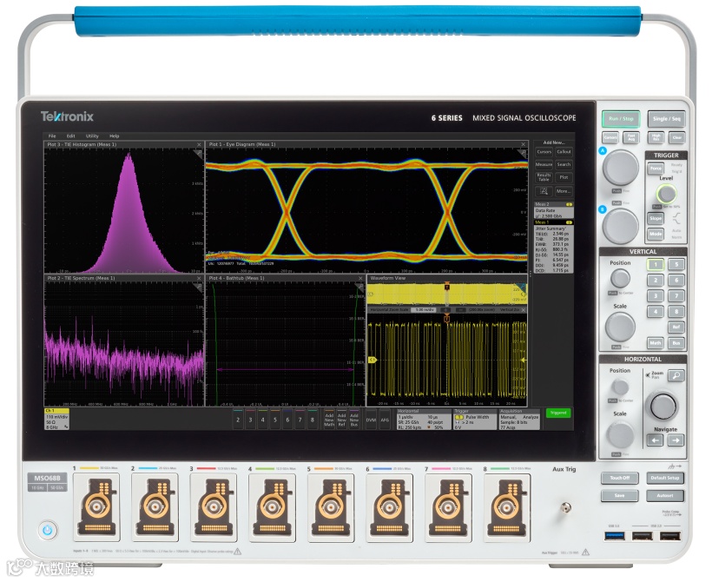Push the Cursors front-panel button
The image size is (712, 582).
point(610,137)
